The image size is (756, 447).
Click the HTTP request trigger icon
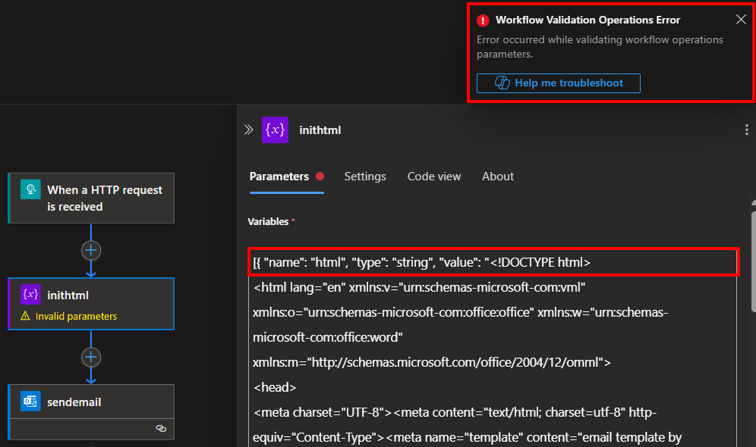coord(30,189)
